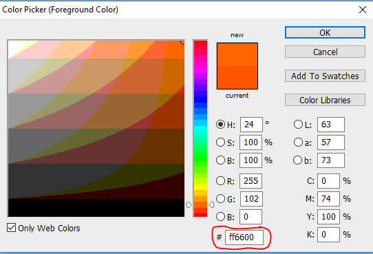Click the OK button

[325, 32]
